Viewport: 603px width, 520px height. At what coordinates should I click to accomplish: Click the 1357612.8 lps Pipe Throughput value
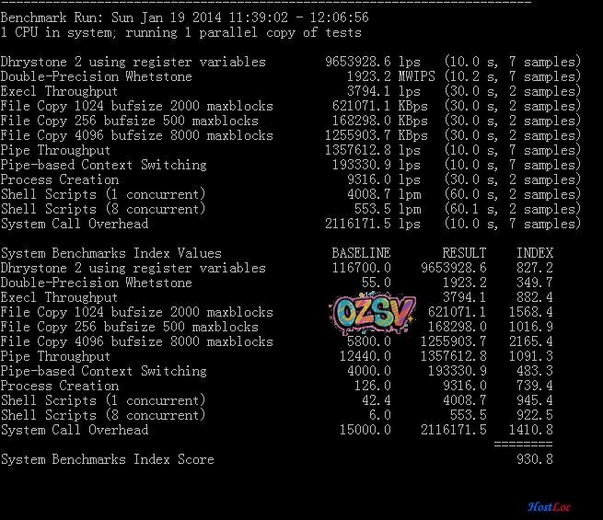(372, 150)
